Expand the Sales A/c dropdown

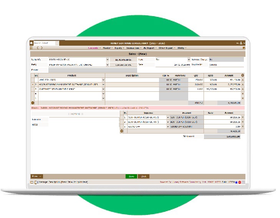[x=107, y=60]
